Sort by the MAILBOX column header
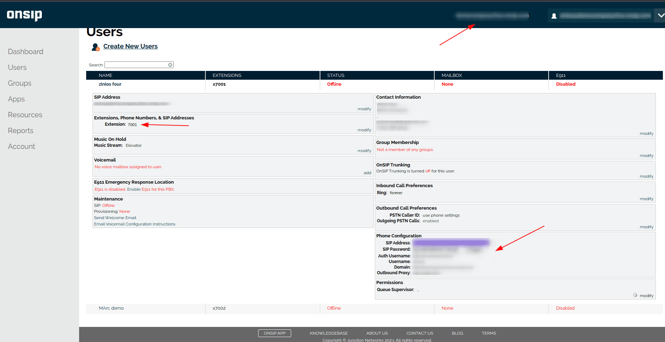665x342 pixels. click(452, 75)
